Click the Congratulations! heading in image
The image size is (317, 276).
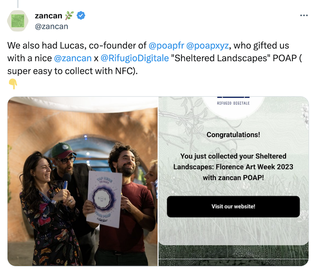233,135
